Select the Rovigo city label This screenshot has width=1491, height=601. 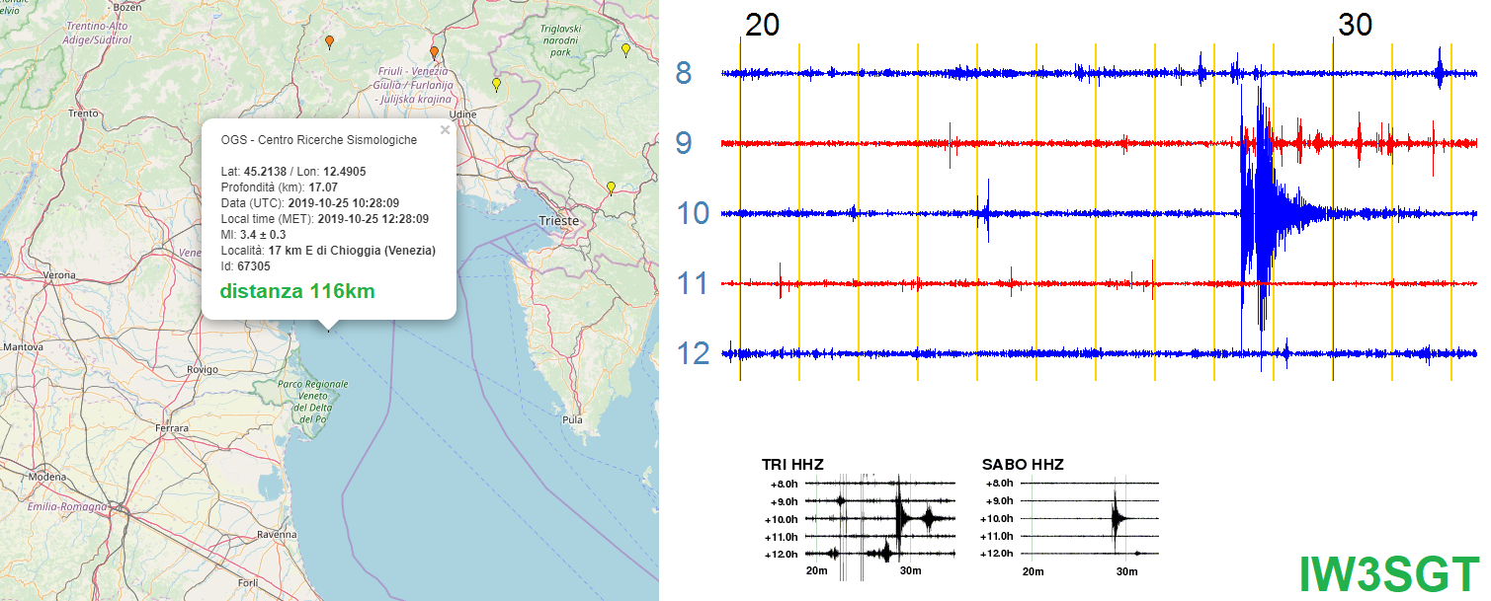point(203,370)
